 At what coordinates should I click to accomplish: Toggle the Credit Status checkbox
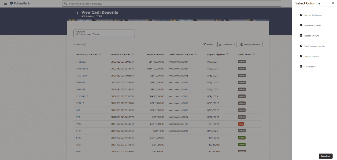pos(301,66)
